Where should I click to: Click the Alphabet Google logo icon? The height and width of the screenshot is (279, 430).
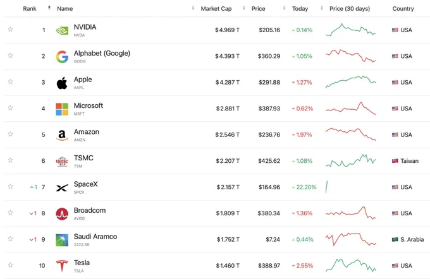click(62, 57)
